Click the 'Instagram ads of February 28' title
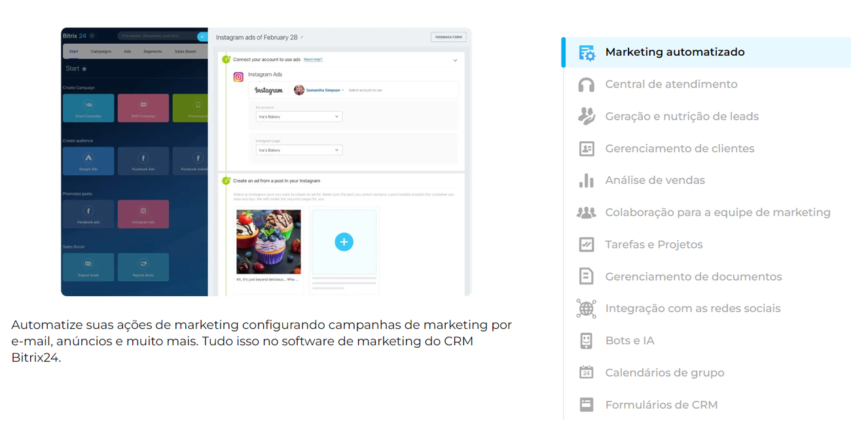851x425 pixels. (x=257, y=37)
